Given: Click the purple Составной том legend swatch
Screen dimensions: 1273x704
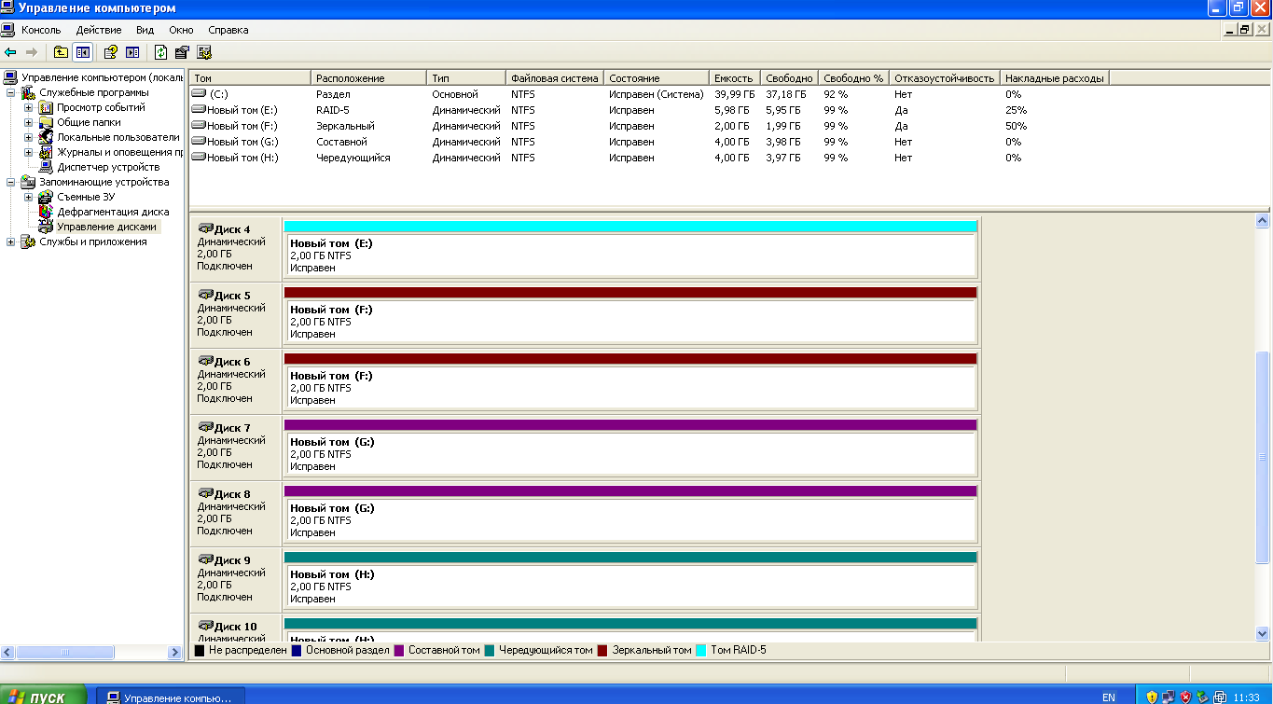Looking at the screenshot, I should (x=399, y=650).
